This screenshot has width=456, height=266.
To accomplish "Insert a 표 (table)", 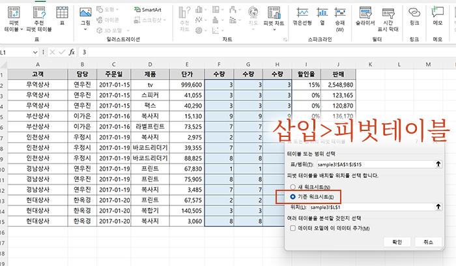I will (62, 16).
